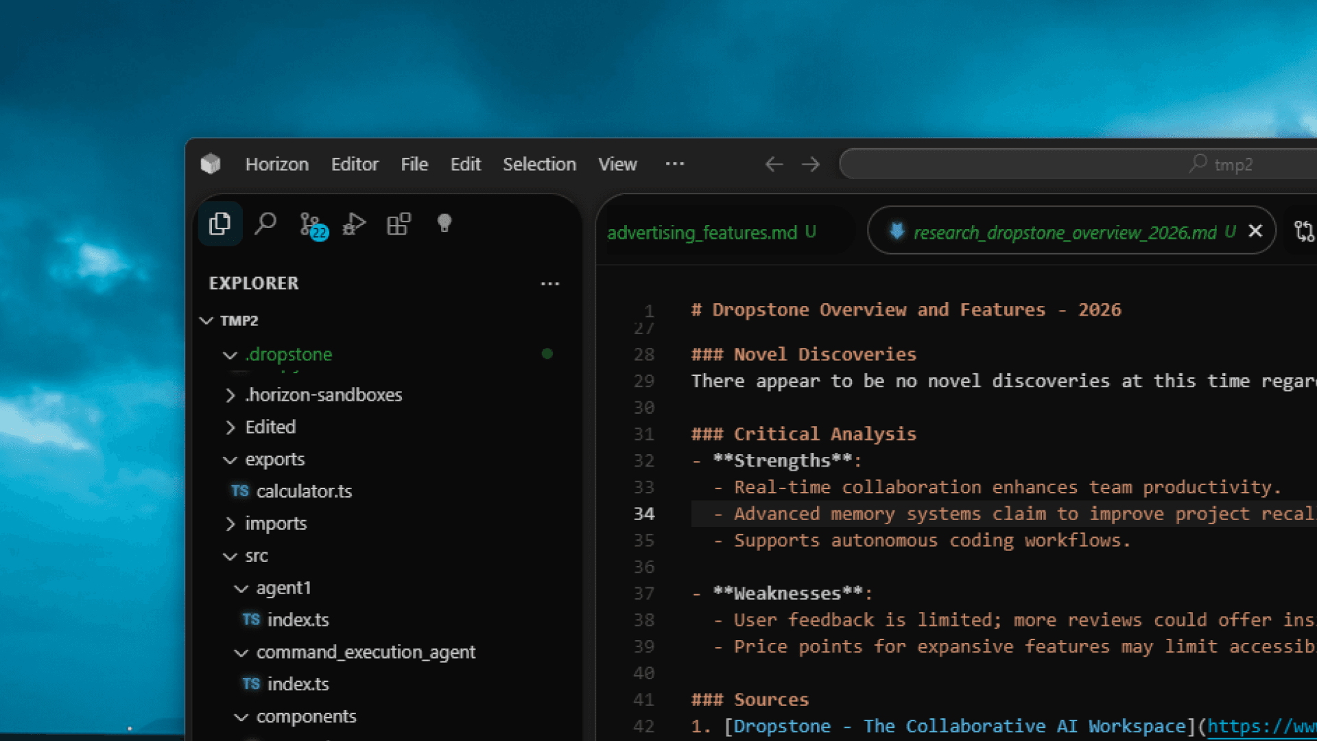1317x741 pixels.
Task: Click the tmp2 search box
Action: click(x=1077, y=164)
